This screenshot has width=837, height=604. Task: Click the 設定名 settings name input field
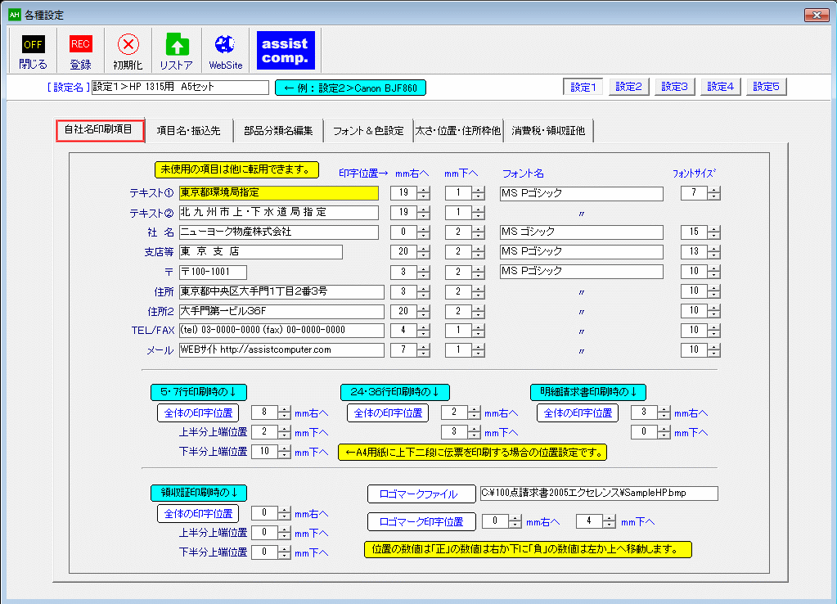(179, 87)
